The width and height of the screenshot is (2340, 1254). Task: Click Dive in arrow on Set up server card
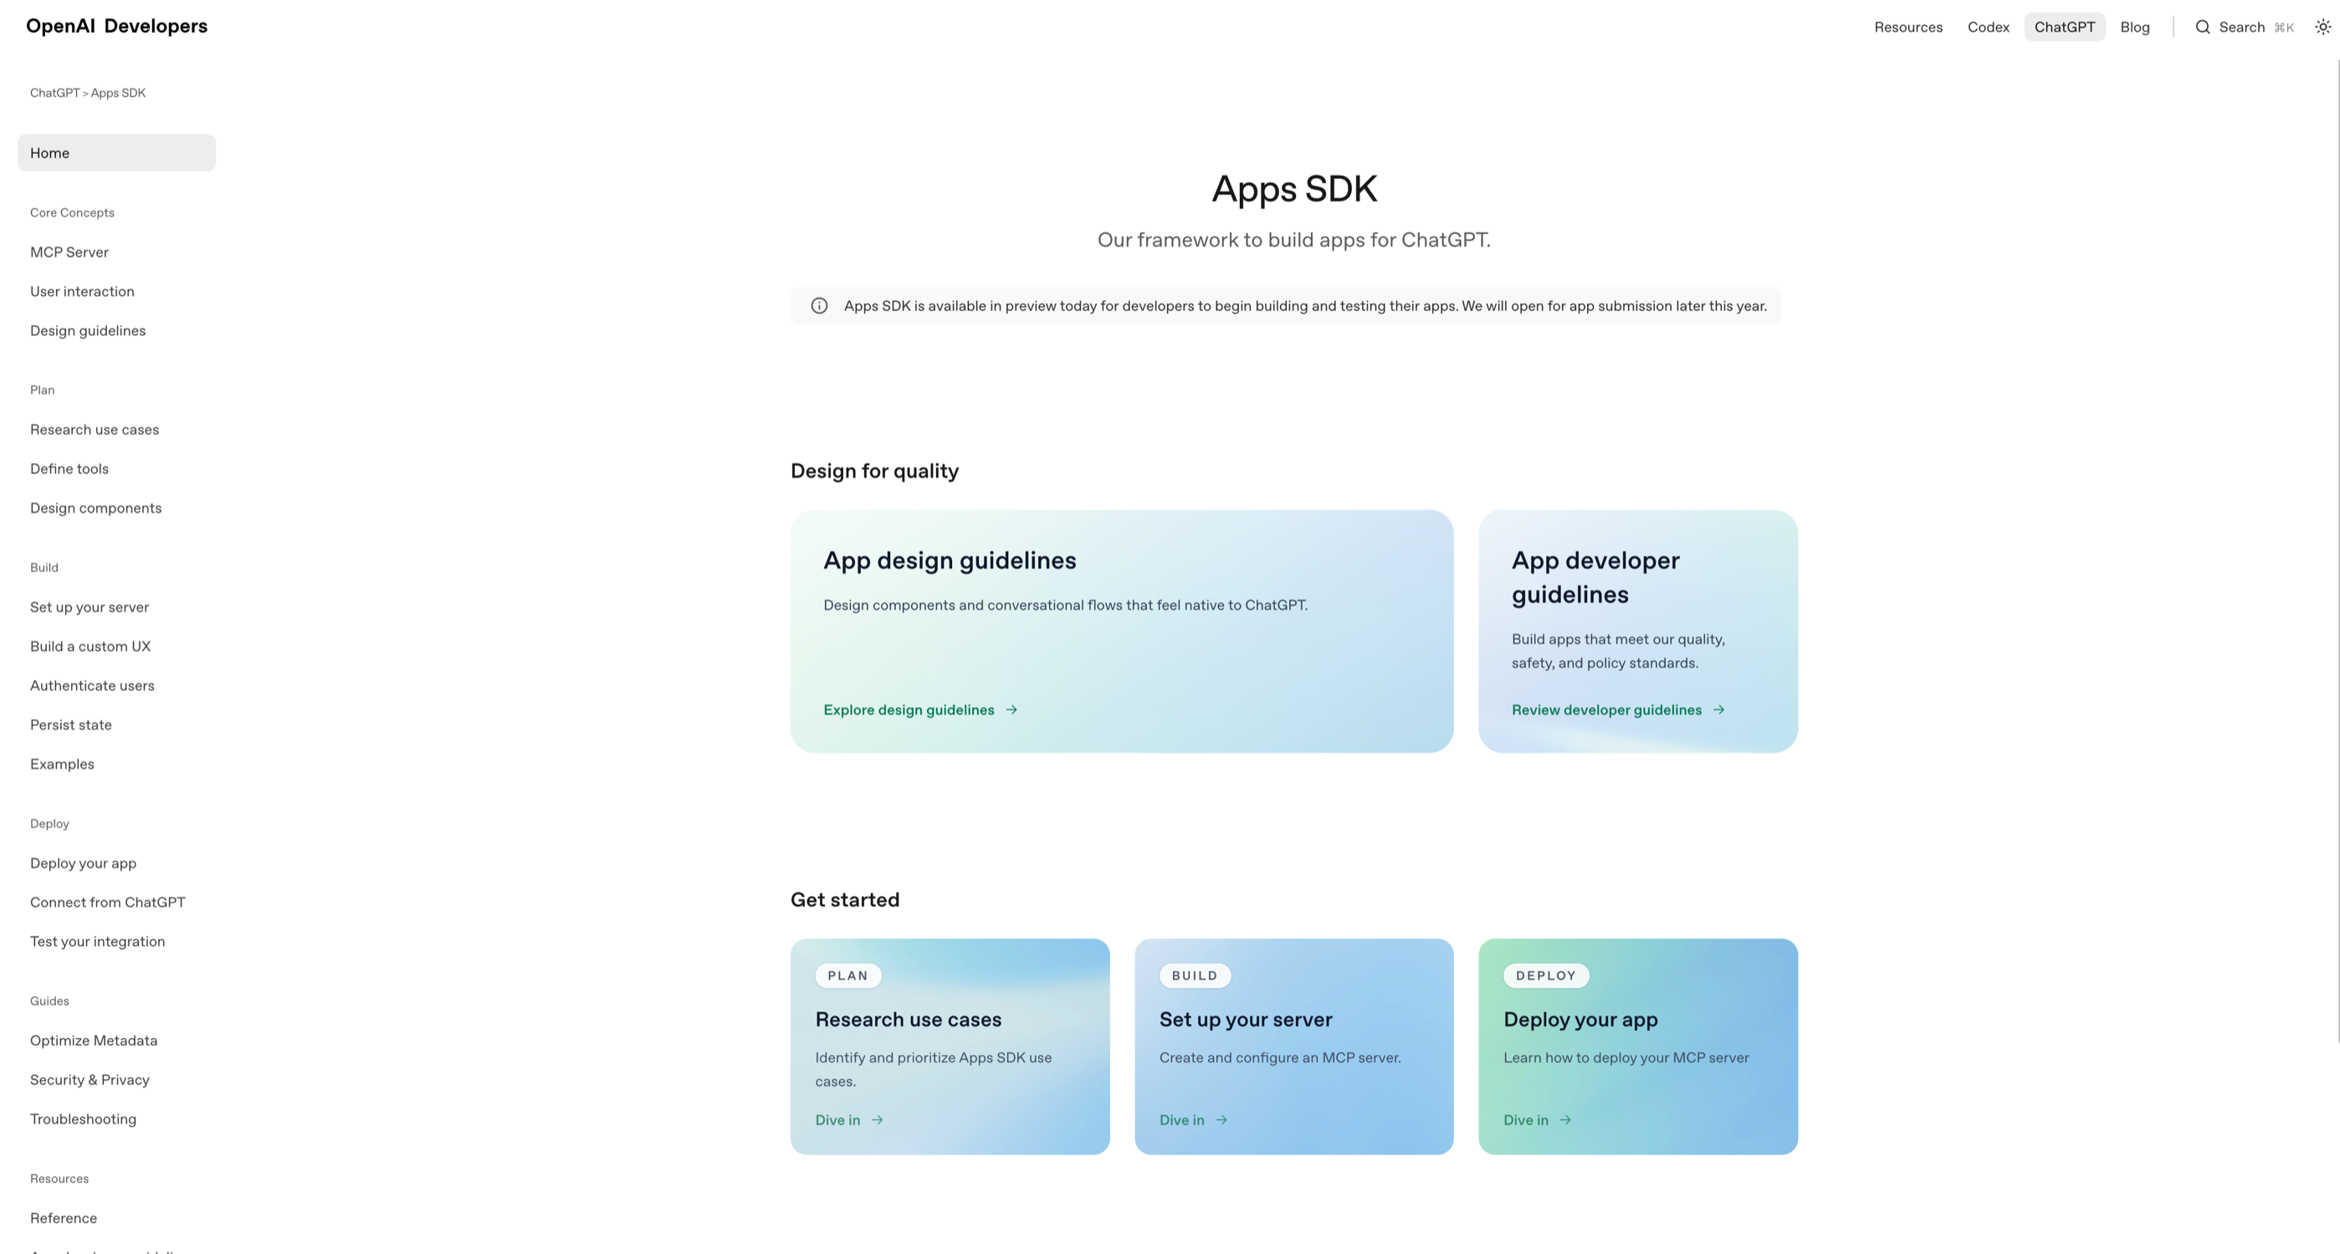click(x=1221, y=1119)
